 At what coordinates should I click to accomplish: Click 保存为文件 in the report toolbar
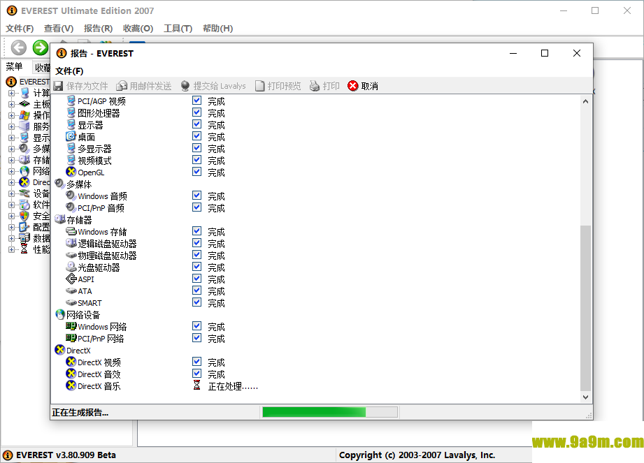(81, 86)
